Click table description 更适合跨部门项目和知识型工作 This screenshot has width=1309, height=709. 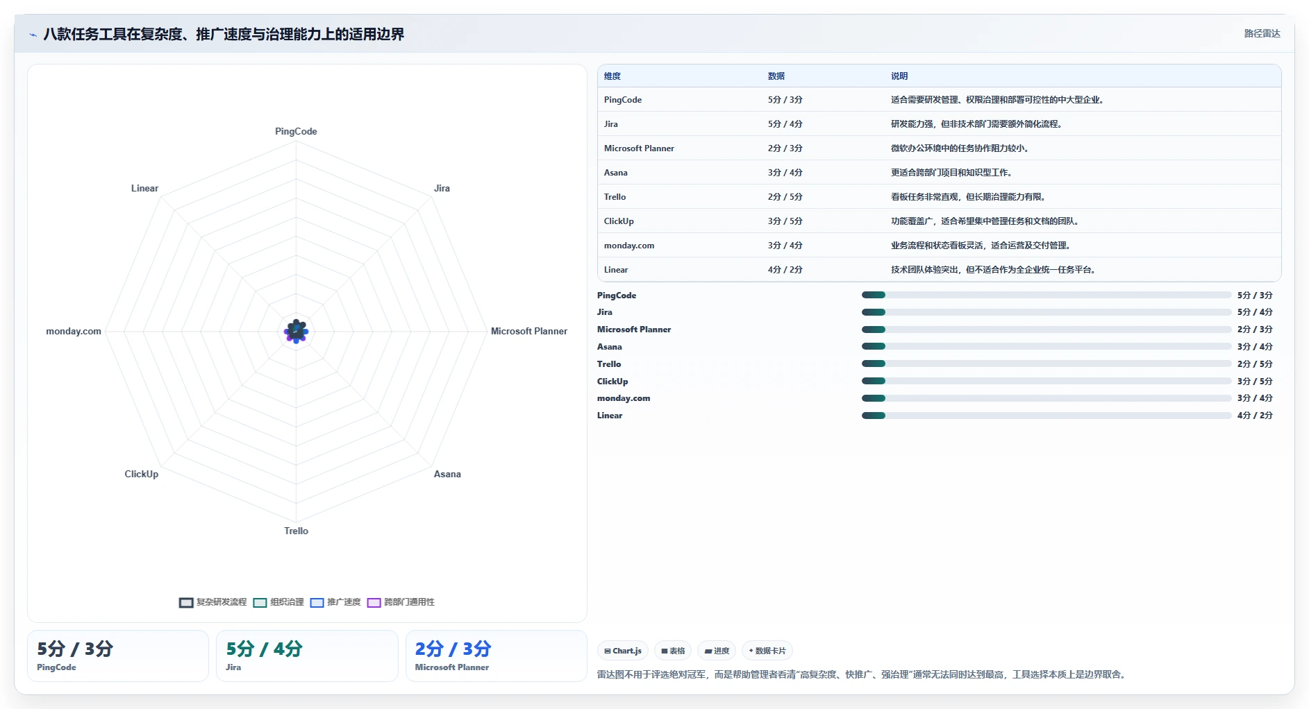(x=951, y=173)
